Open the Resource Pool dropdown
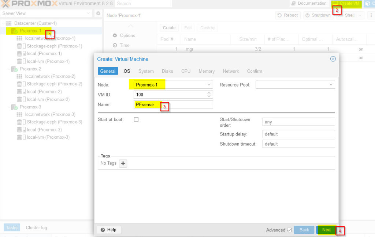Screen dimensions: 375x237 click(331, 85)
